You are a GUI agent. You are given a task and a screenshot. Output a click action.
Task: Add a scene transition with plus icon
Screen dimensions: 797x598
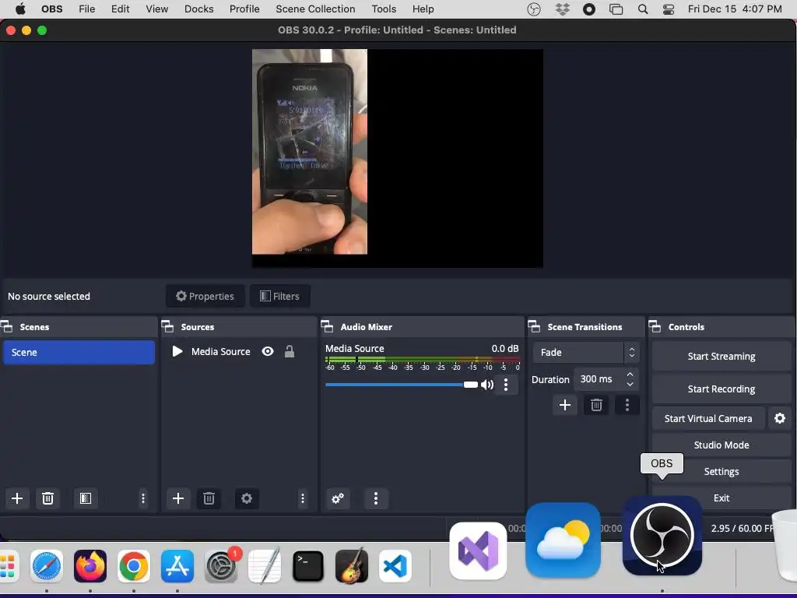tap(565, 405)
